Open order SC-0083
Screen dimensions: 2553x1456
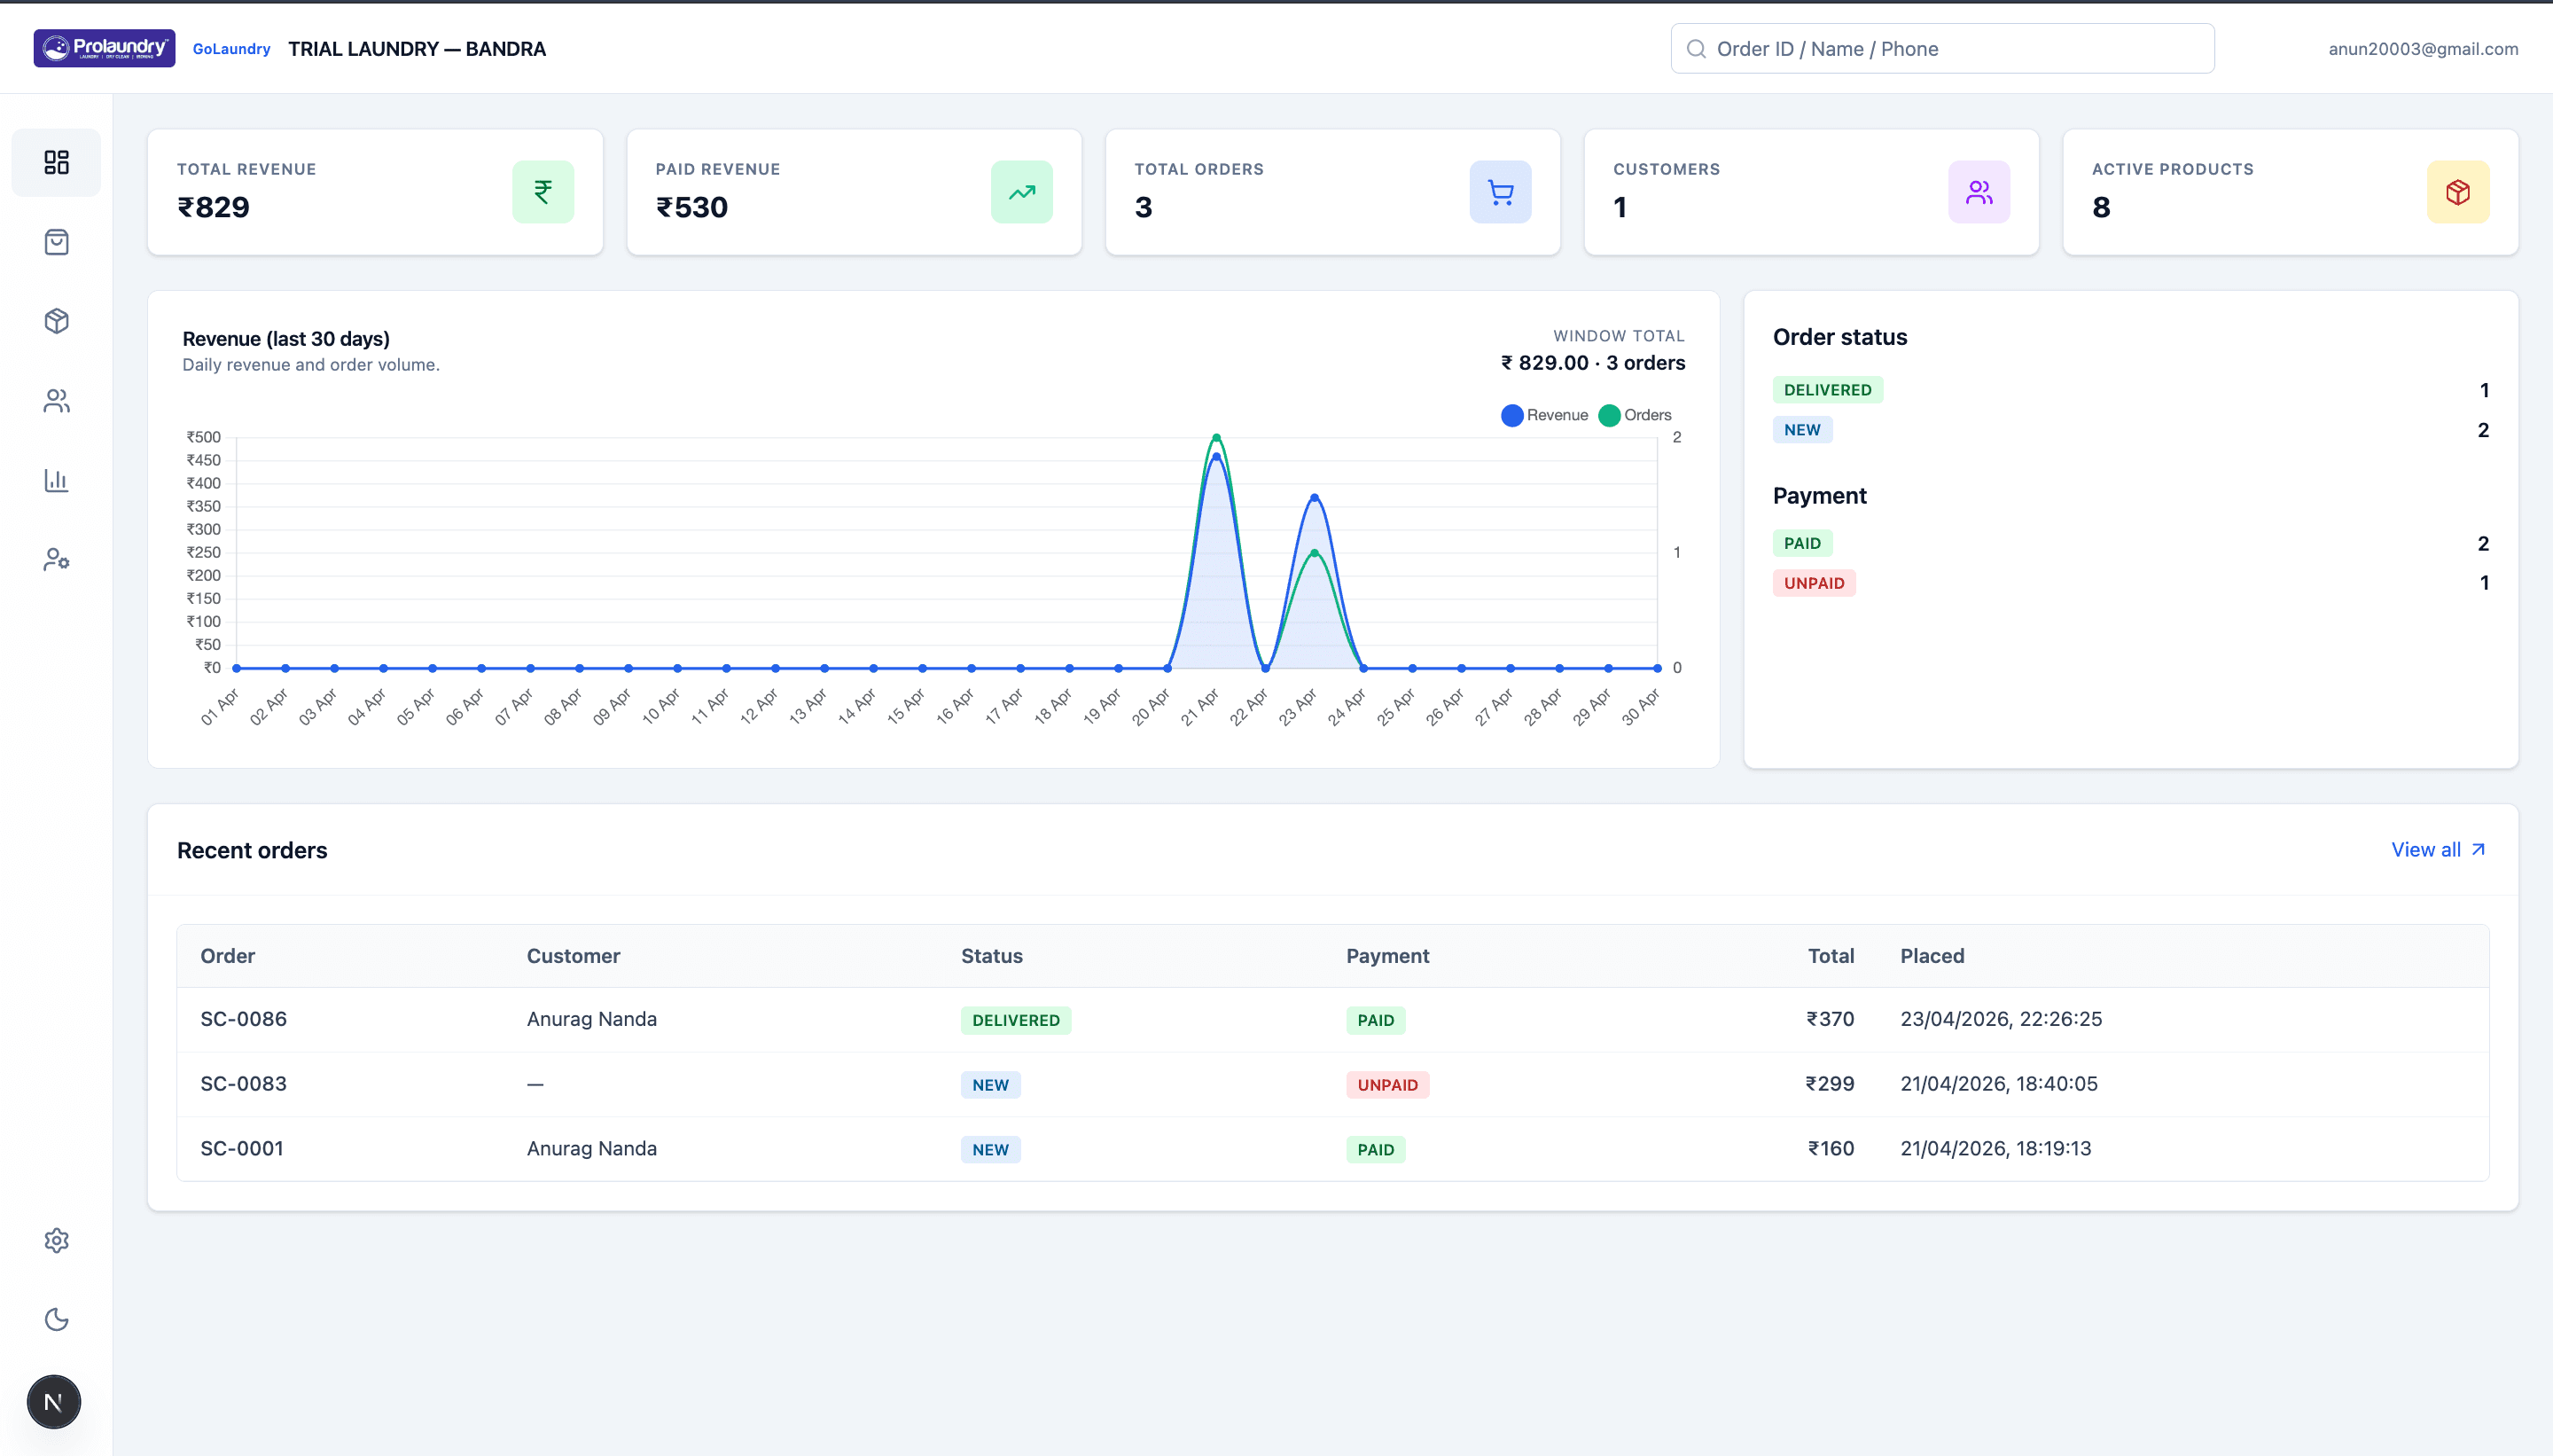coord(244,1084)
